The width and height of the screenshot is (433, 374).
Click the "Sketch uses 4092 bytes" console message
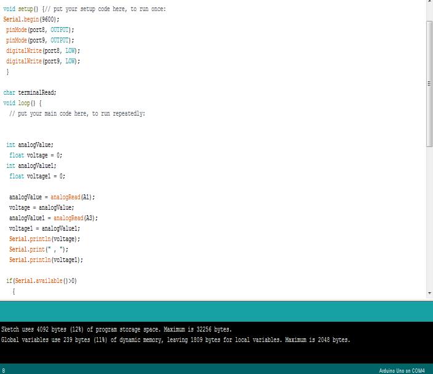[x=116, y=329]
